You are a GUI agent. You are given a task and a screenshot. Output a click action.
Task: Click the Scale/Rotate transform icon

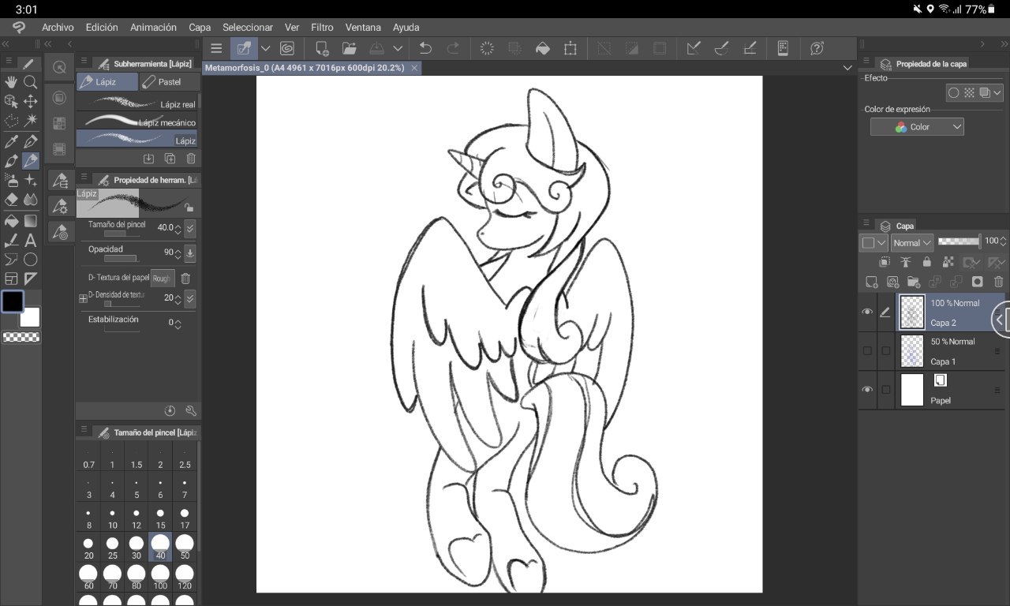click(x=570, y=48)
